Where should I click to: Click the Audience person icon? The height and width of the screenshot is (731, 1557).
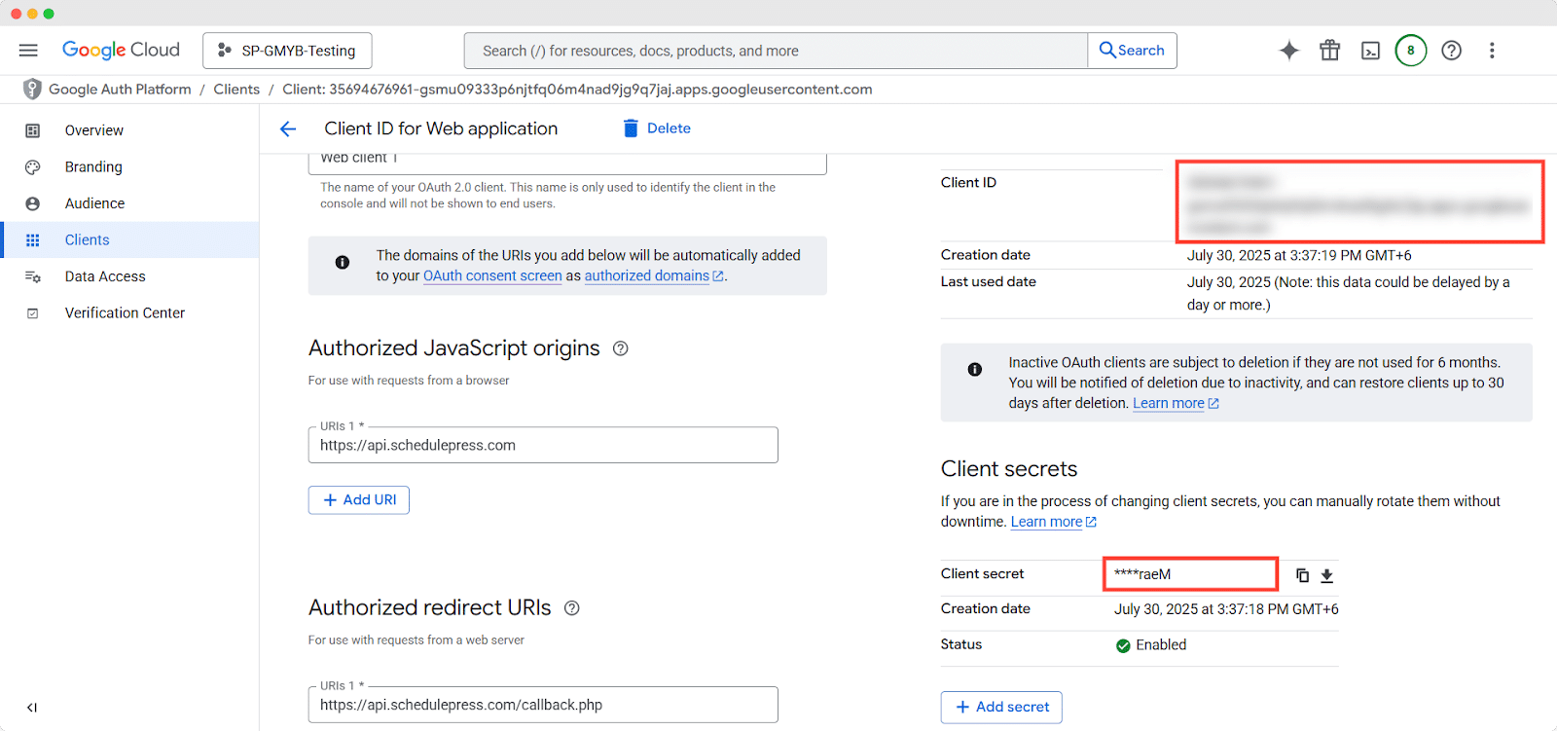coord(33,203)
